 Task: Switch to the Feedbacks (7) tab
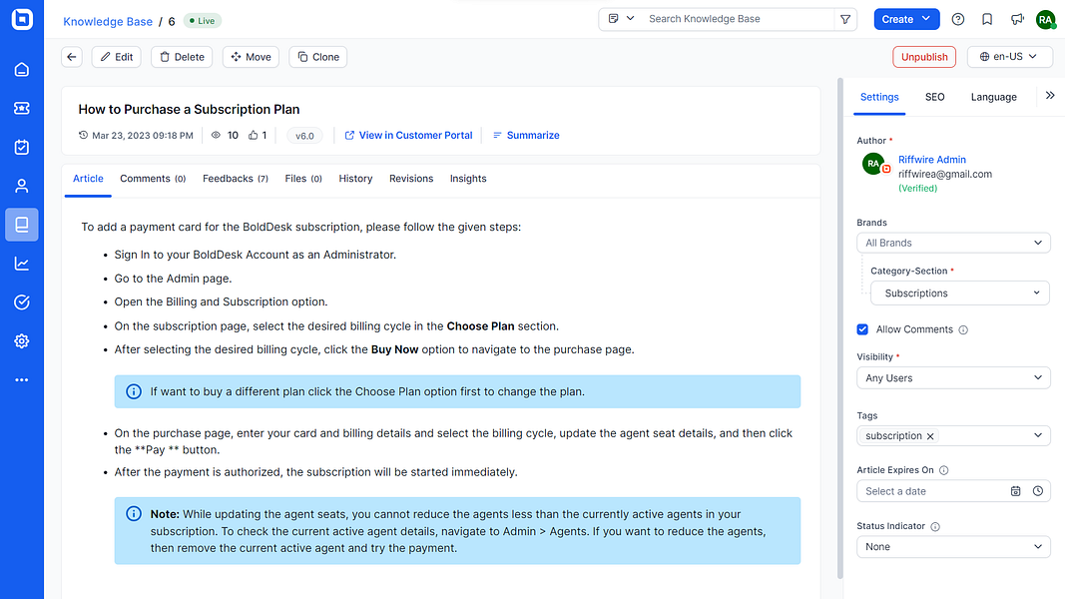pos(235,179)
